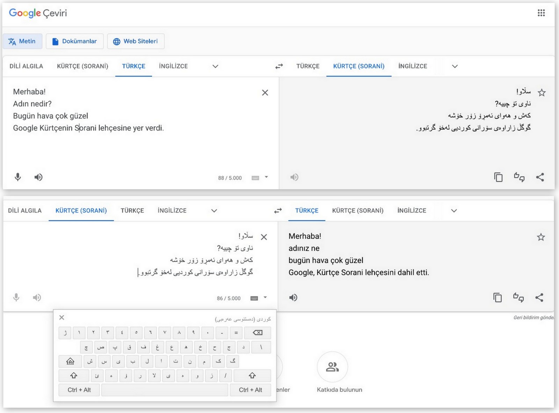Select İNGİLİZCE as the bottom source language
This screenshot has height=413, width=559.
pyautogui.click(x=172, y=211)
